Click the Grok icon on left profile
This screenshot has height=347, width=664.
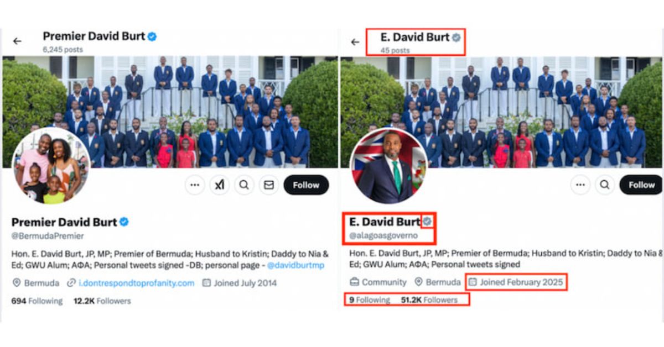(x=219, y=185)
